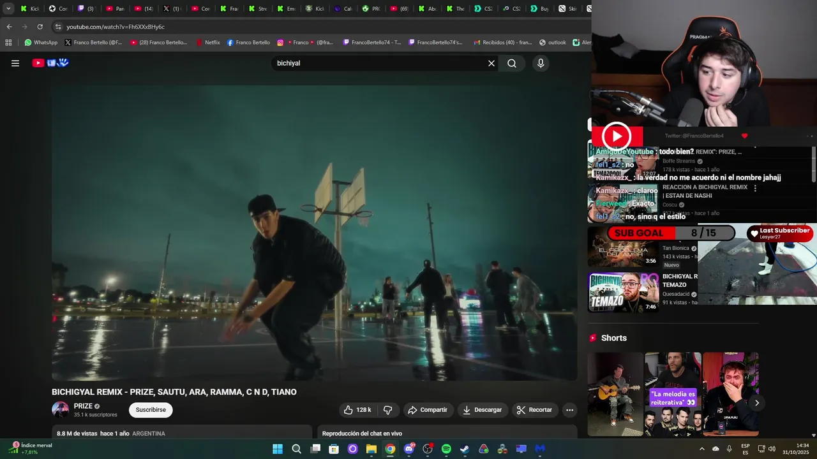
Task: Open the PRIZE channel avatar
Action: coord(61,410)
